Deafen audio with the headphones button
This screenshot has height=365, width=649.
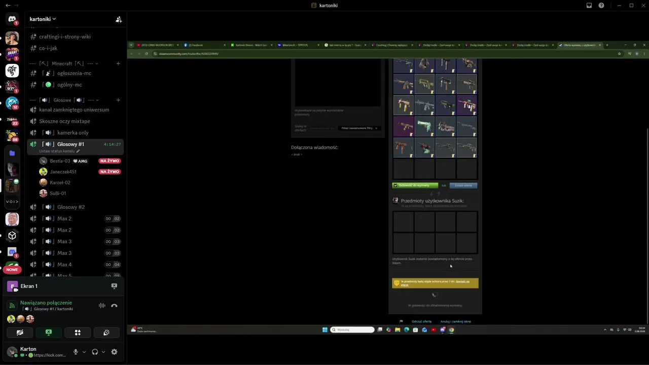pyautogui.click(x=95, y=352)
